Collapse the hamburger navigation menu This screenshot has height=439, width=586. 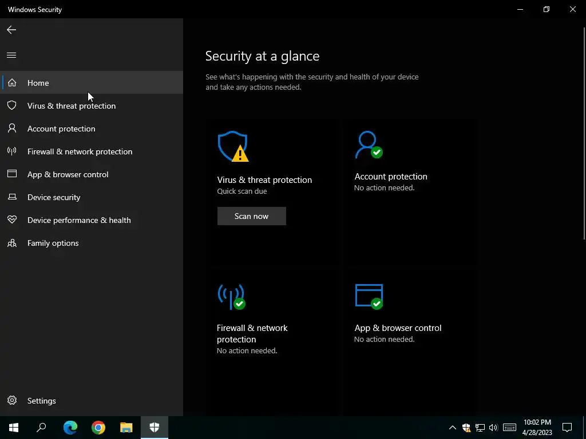(x=11, y=55)
